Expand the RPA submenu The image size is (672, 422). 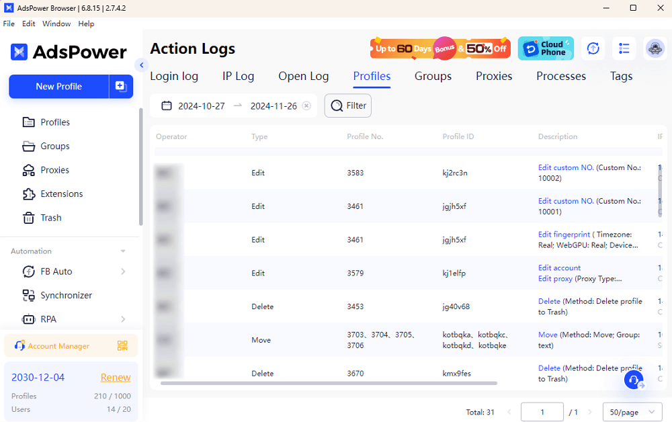coord(123,319)
